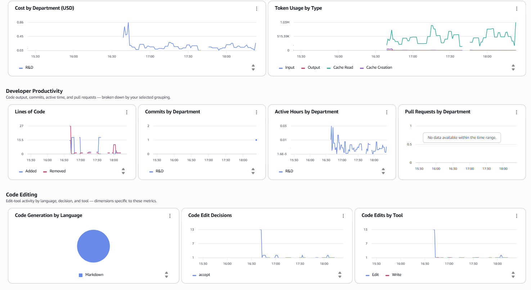Toggle the Write series in Code Edits by Tool

[393, 275]
